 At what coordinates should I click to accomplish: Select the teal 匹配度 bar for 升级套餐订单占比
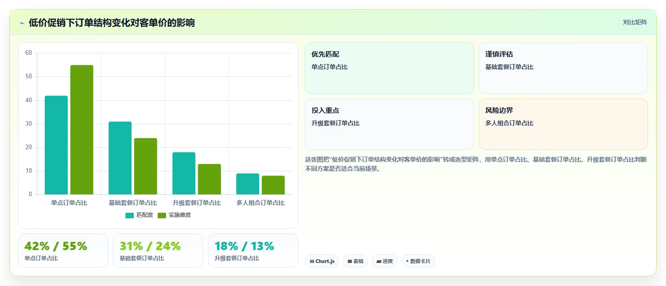coord(184,173)
